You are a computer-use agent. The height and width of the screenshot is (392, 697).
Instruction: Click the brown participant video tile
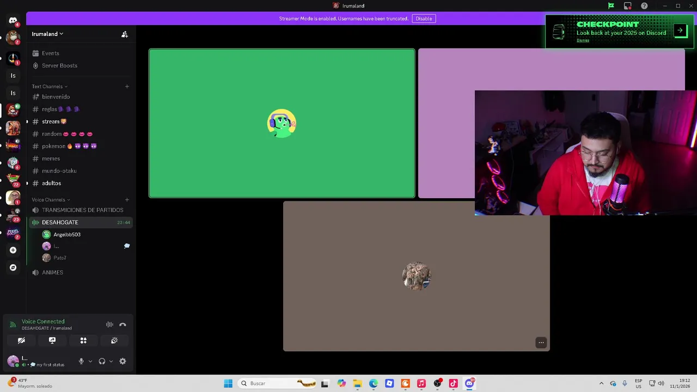point(417,276)
